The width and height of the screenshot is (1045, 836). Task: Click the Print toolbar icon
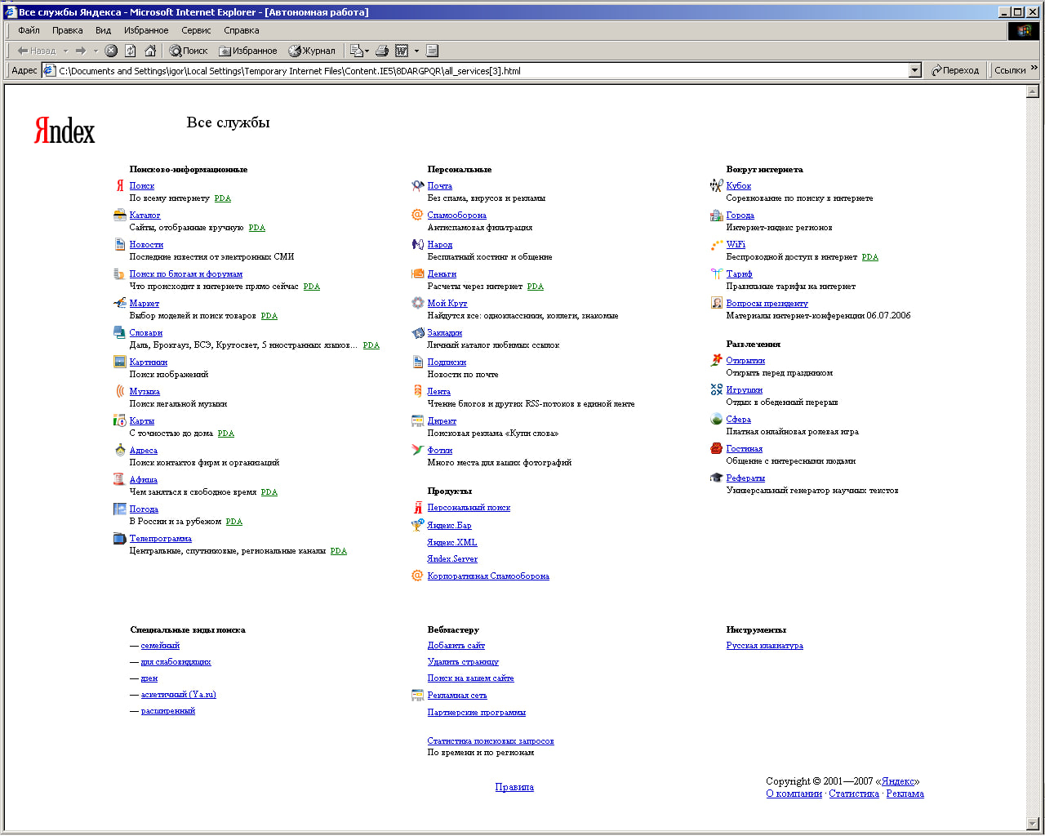coord(381,51)
